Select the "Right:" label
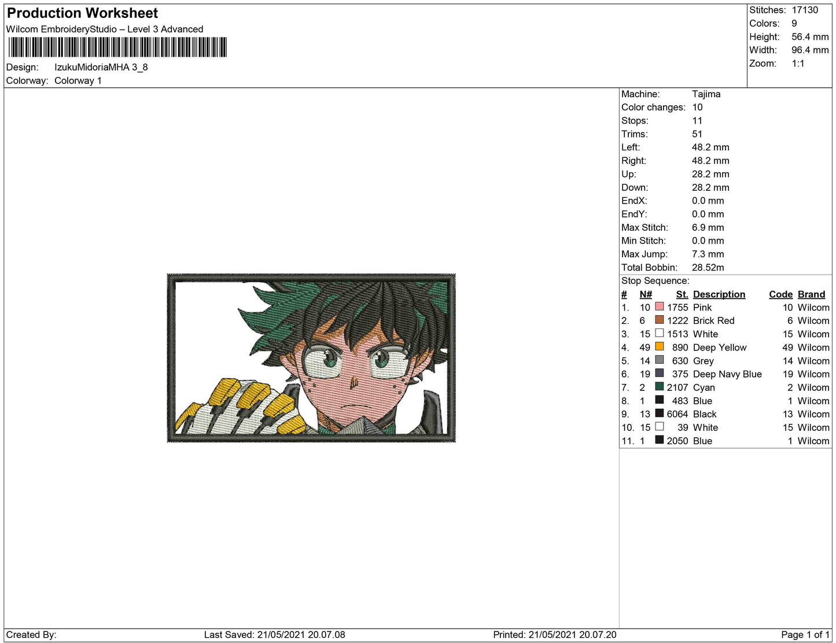This screenshot has height=643, width=836. pyautogui.click(x=634, y=160)
